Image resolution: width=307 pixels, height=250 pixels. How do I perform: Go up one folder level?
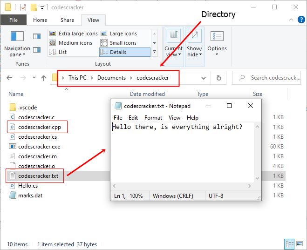pos(44,78)
